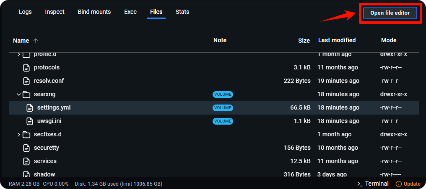The image size is (426, 189).
Task: Expand the secfixes.d folder chevron
Action: 18,134
